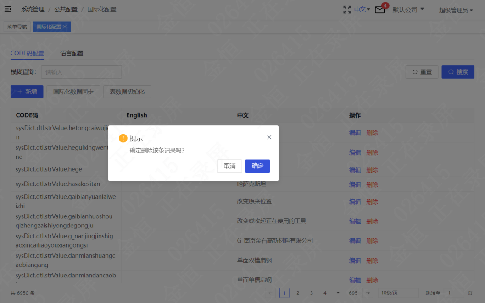Delete the 改变原来位置 row via 删除
Viewport: 485px width, 303px height.
point(372,201)
